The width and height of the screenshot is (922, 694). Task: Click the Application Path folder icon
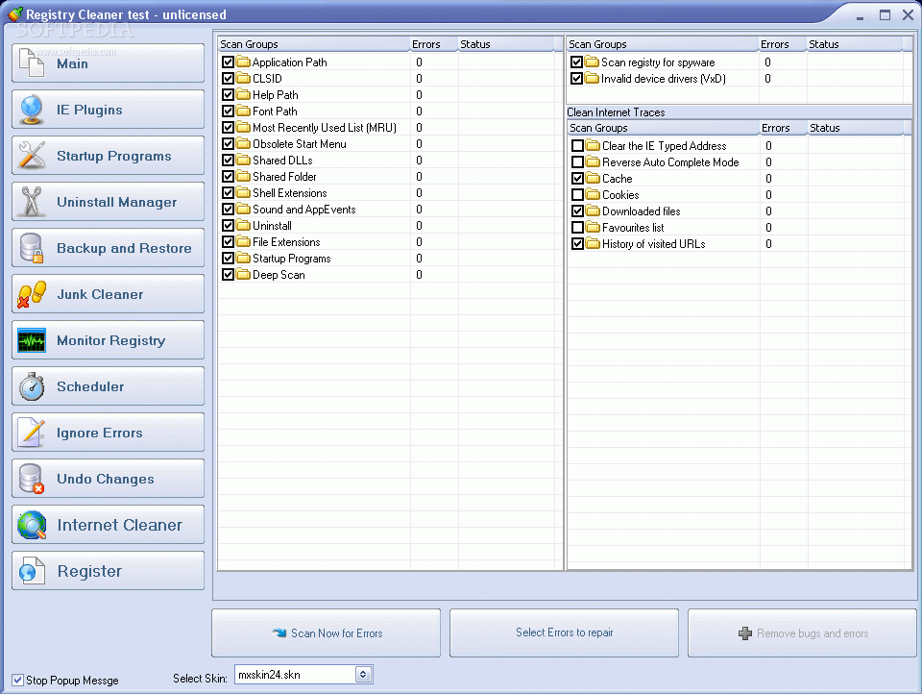click(243, 62)
